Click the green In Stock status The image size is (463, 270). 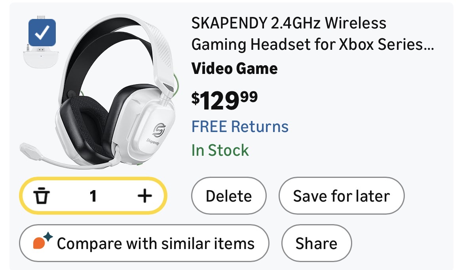coord(220,150)
